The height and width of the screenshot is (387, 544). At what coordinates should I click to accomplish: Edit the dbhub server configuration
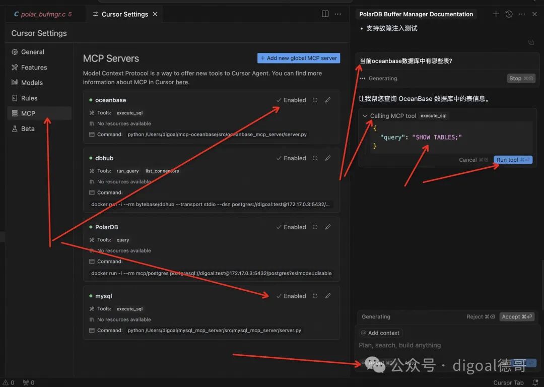[x=328, y=158]
